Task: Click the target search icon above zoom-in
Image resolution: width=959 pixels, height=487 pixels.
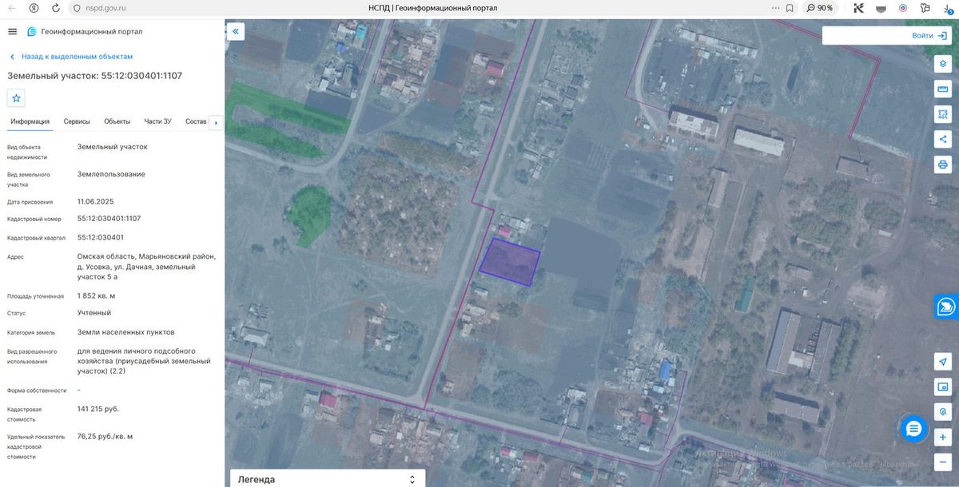Action: pos(942,412)
